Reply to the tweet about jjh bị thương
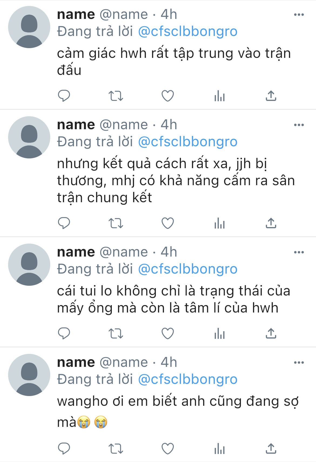The width and height of the screenshot is (316, 462). coord(64,223)
